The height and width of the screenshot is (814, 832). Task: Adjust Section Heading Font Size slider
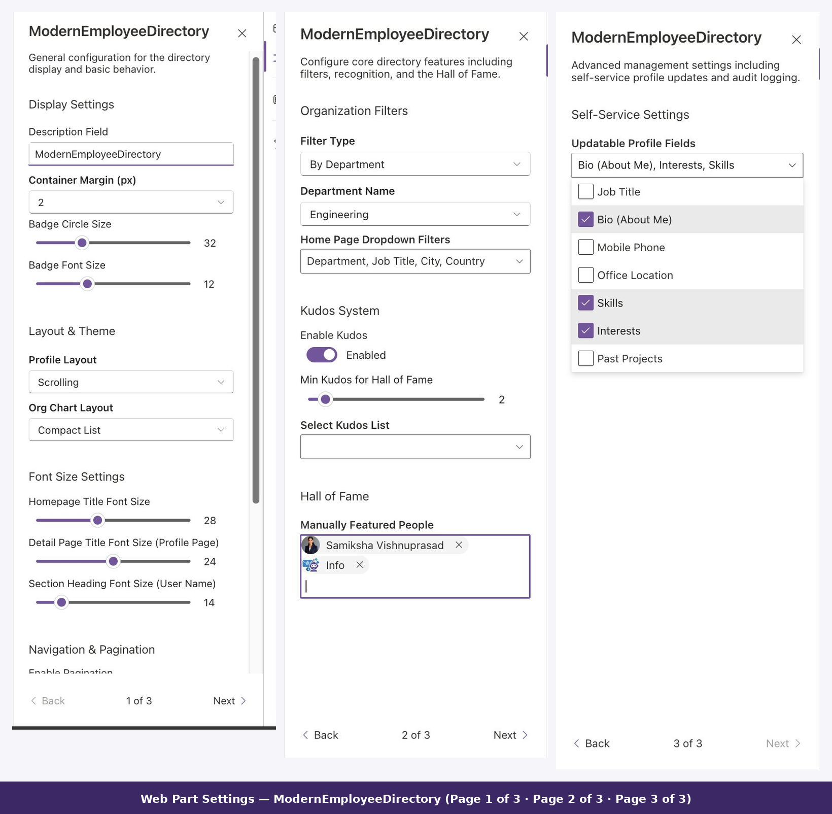coord(61,602)
